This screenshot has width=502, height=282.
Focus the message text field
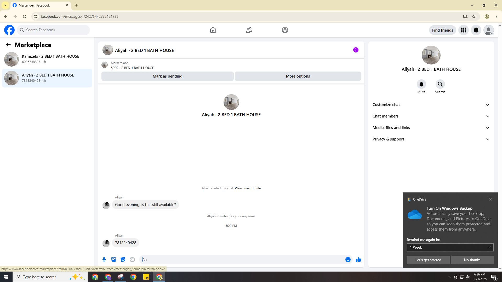242,260
